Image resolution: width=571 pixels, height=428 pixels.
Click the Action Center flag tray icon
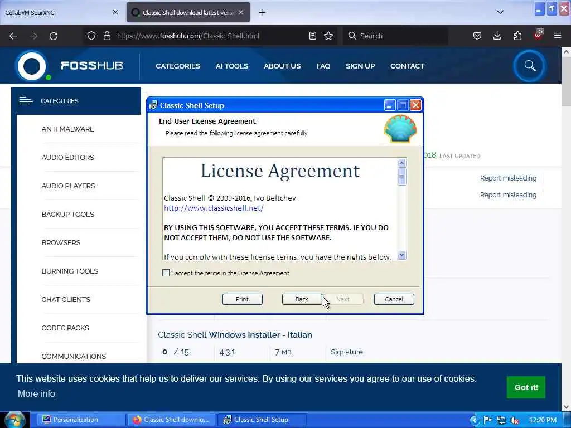click(x=487, y=420)
